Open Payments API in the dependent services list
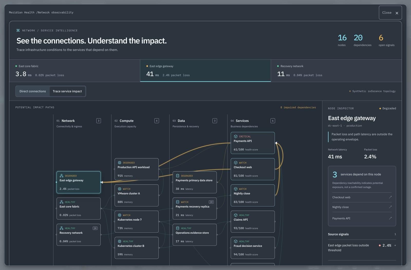Image resolution: width=411 pixels, height=270 pixels. [x=362, y=218]
